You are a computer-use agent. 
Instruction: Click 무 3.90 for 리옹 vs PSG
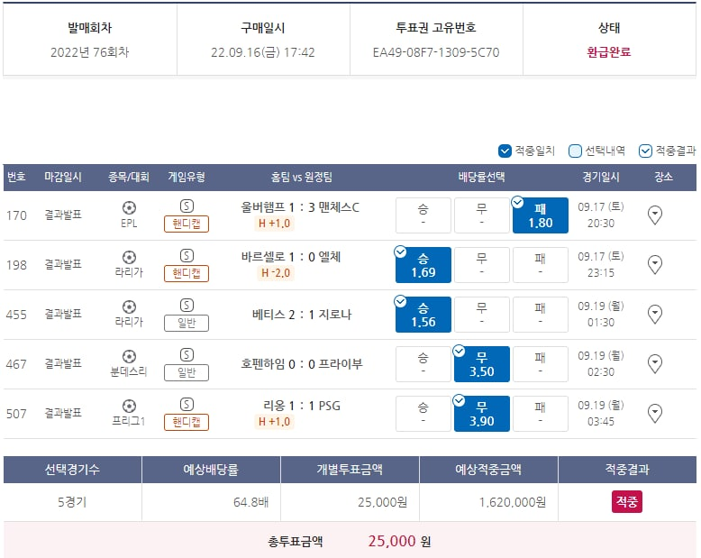click(481, 414)
